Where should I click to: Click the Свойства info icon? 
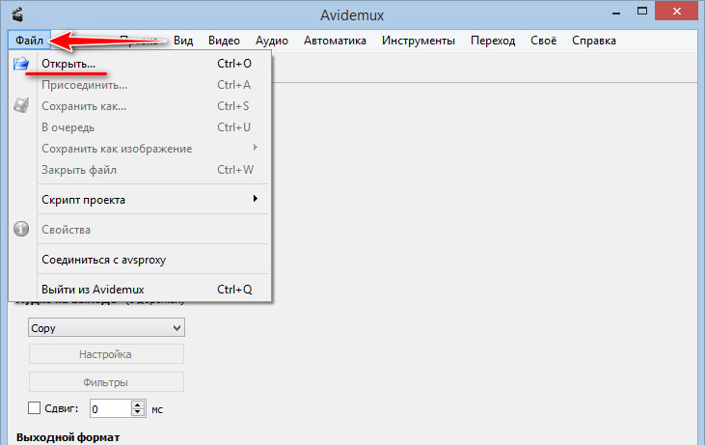(21, 229)
